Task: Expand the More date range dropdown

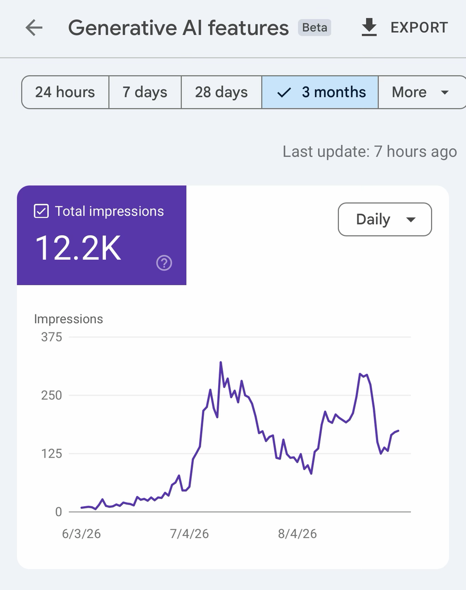Action: 422,92
